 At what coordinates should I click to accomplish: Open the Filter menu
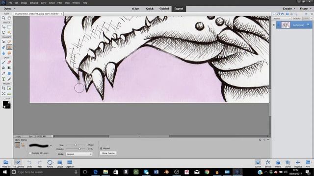[60, 3]
